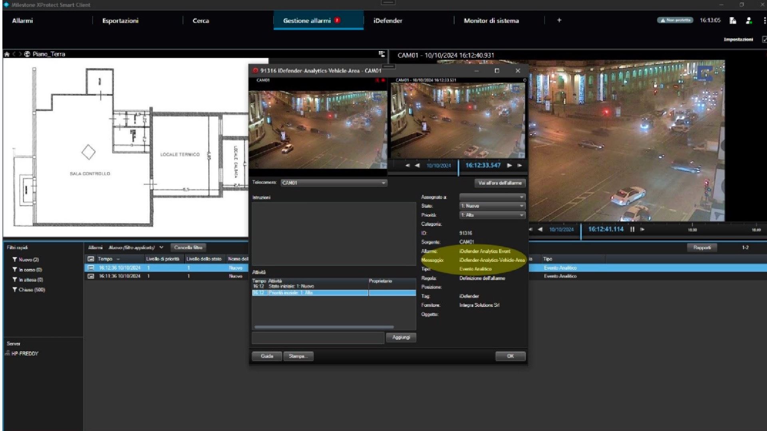Click the map home icon
767x431 pixels.
[x=6, y=54]
